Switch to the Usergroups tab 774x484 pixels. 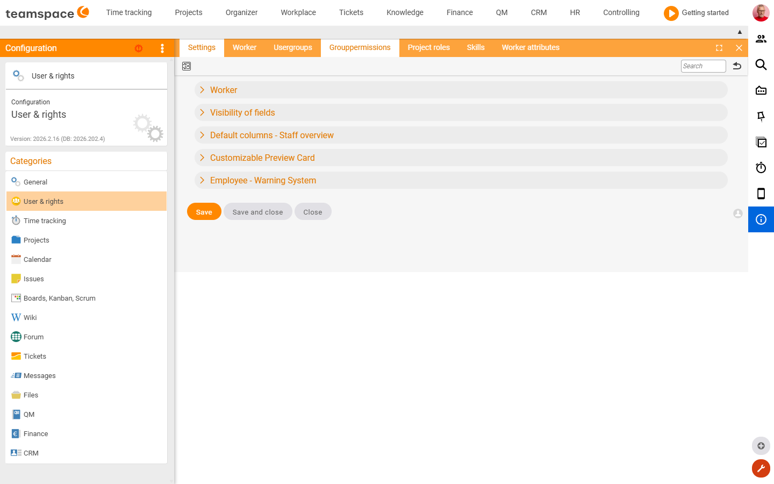point(293,48)
